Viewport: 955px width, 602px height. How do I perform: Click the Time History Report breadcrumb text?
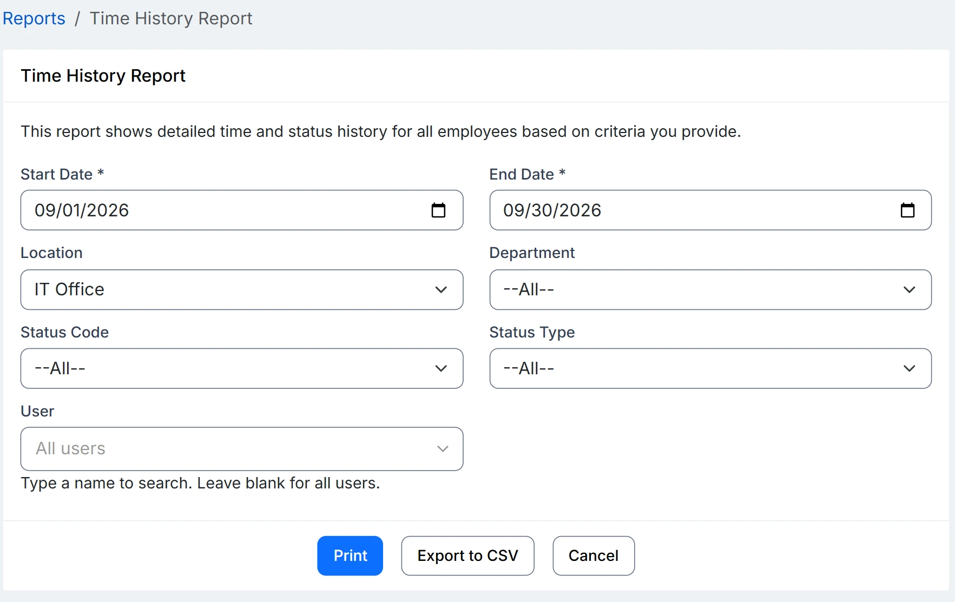coord(171,18)
